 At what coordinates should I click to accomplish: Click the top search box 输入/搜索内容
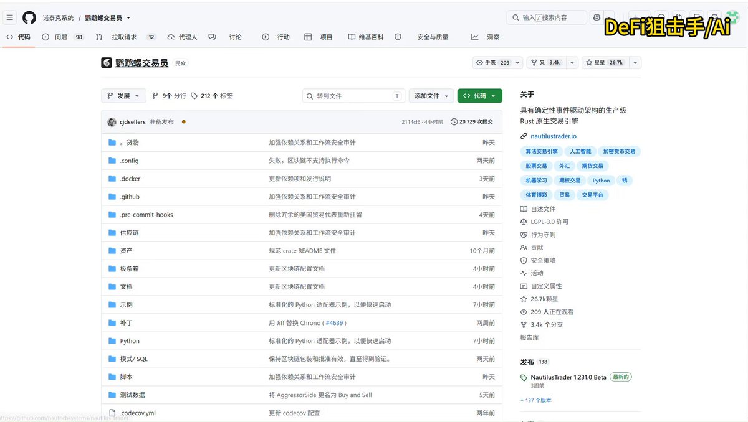pyautogui.click(x=547, y=17)
